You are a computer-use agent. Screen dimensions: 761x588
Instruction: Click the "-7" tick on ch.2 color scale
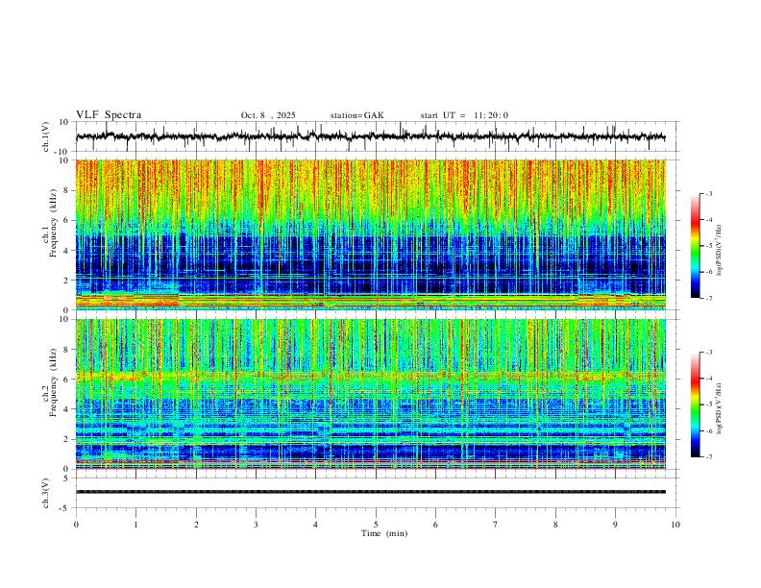click(x=708, y=457)
